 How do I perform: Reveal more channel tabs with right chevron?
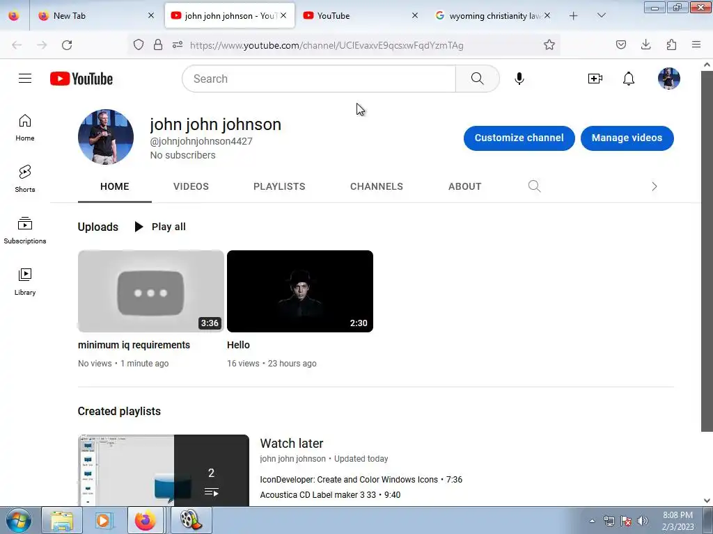coord(654,186)
